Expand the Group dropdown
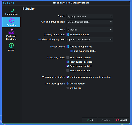This screenshot has width=132, height=125. 90,16
